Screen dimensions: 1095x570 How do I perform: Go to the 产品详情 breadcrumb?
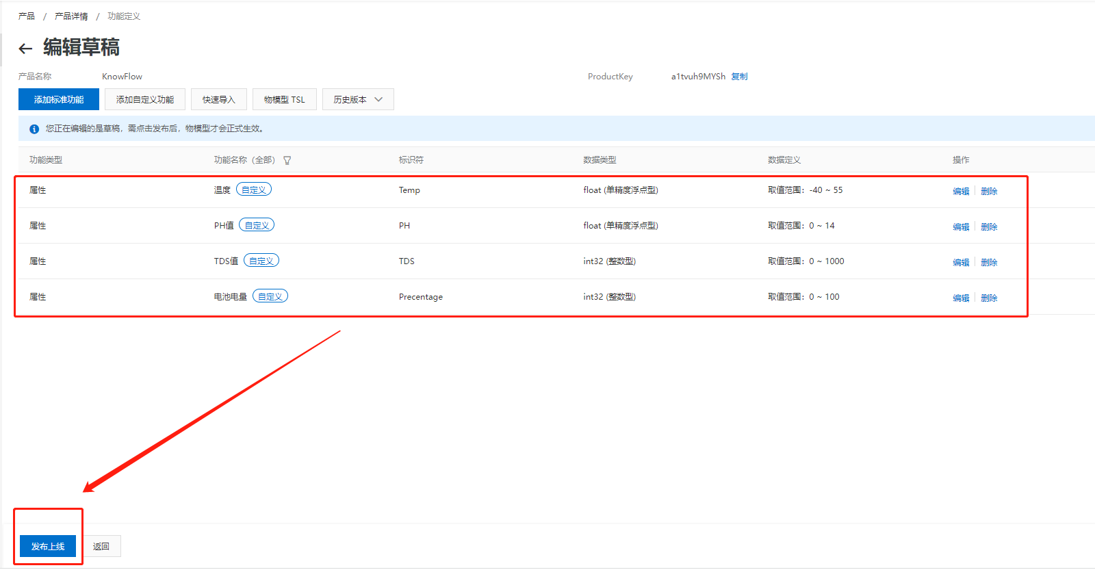coord(71,16)
